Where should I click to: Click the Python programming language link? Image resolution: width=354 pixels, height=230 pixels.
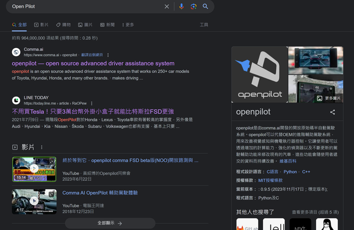point(290,172)
